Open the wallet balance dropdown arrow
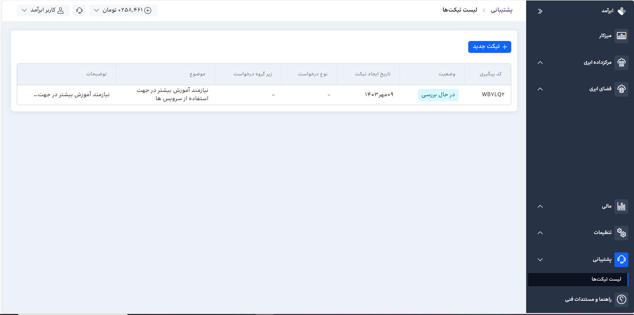The height and width of the screenshot is (315, 634). (96, 11)
